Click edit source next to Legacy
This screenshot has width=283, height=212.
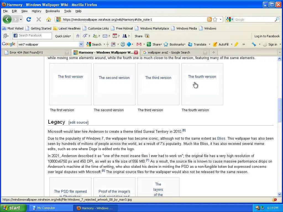click(78, 122)
